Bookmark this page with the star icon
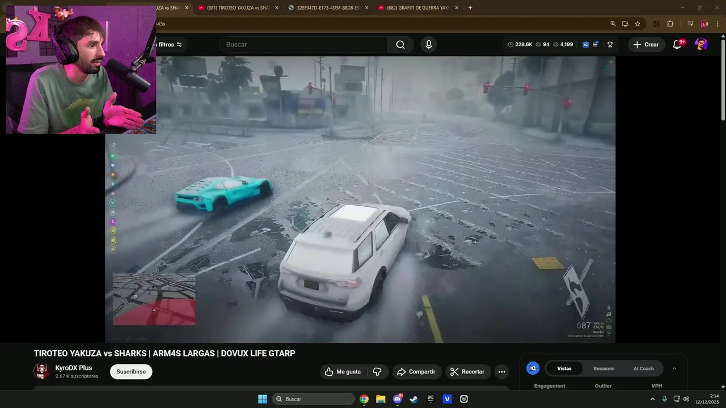726x408 pixels. click(x=638, y=24)
